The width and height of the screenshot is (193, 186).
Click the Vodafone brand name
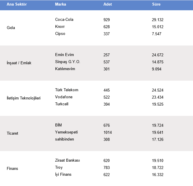(x=64, y=97)
